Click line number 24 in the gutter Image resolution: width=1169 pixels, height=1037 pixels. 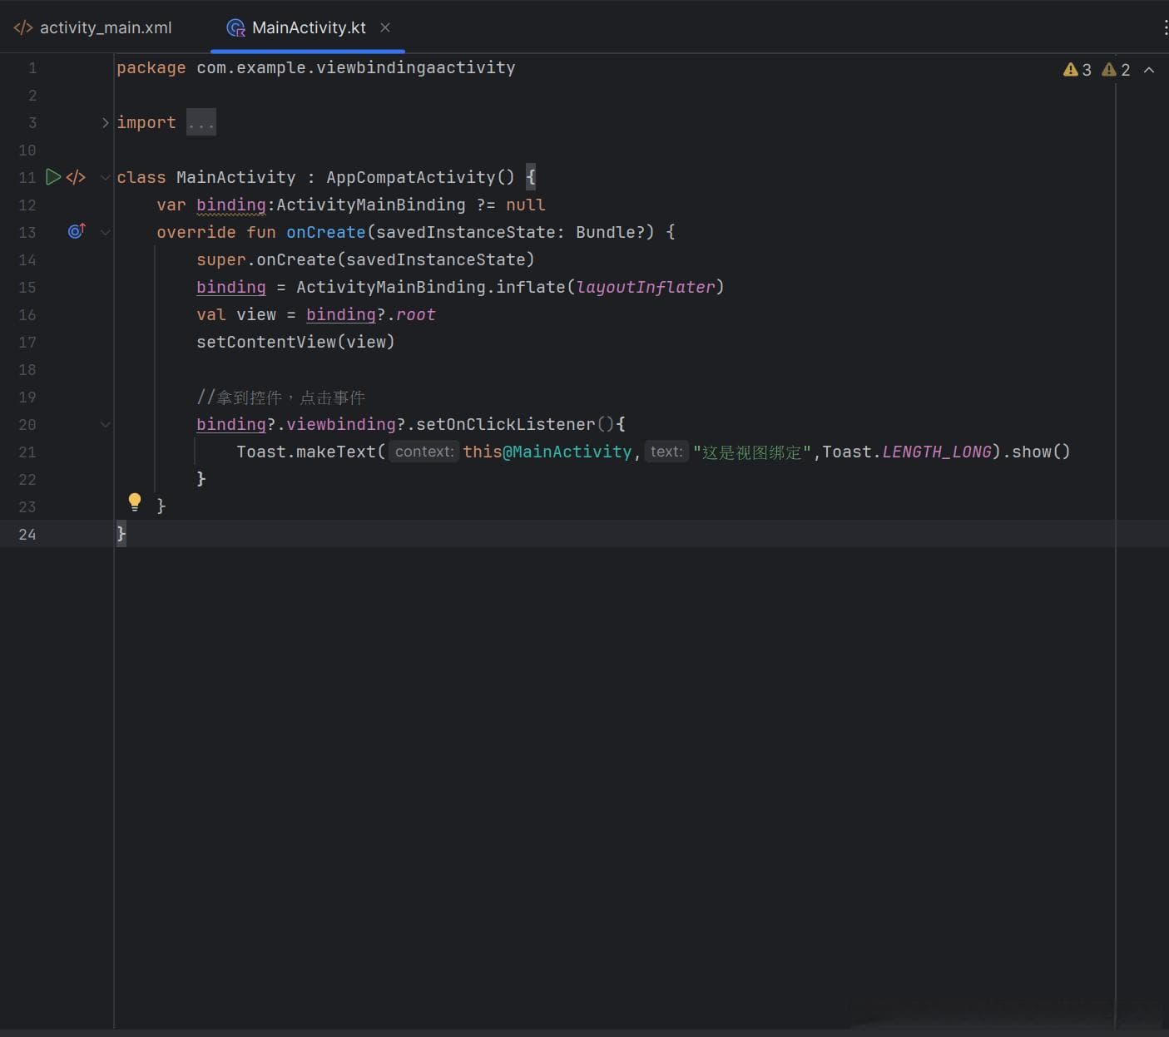pos(27,534)
